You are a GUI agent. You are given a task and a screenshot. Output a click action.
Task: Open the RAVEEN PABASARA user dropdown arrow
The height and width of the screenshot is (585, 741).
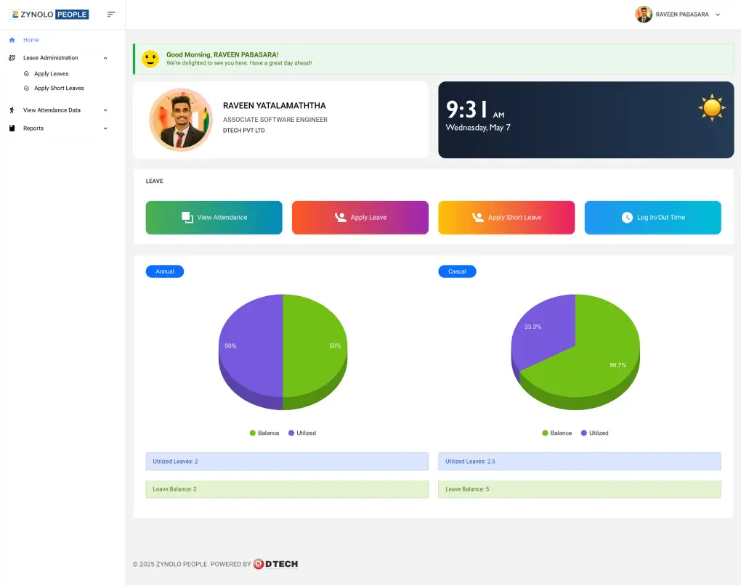(717, 15)
